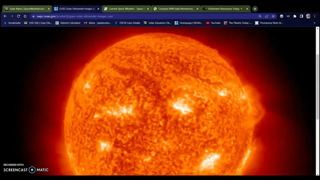
Task: Go back to the previous page
Action: pos(5,16)
